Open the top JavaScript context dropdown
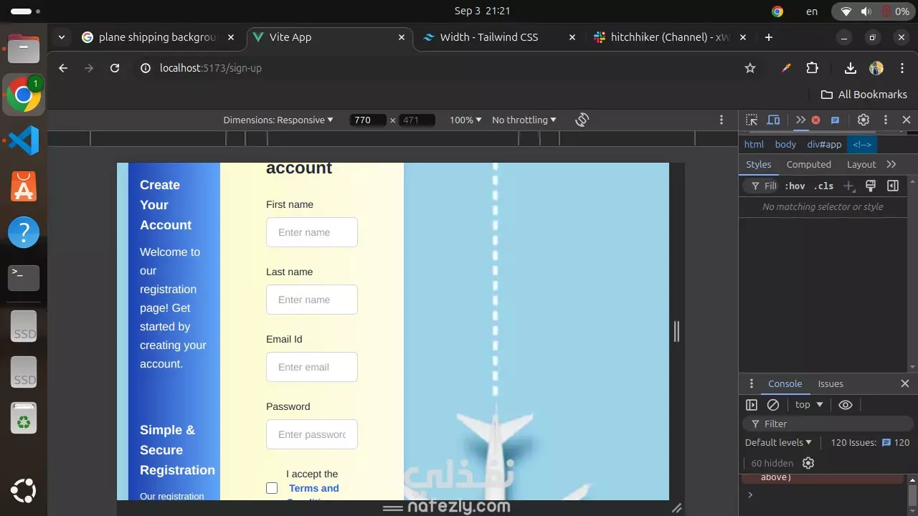Image resolution: width=918 pixels, height=516 pixels. (x=809, y=405)
